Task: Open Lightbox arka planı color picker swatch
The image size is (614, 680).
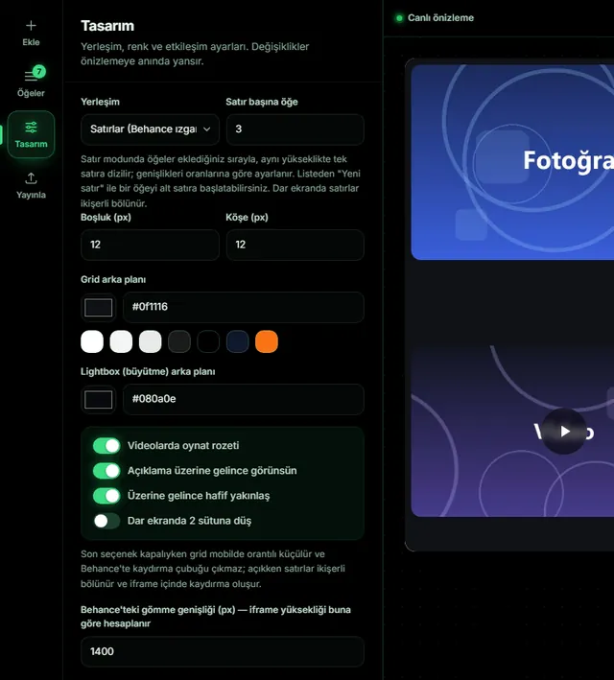Action: [x=99, y=399]
